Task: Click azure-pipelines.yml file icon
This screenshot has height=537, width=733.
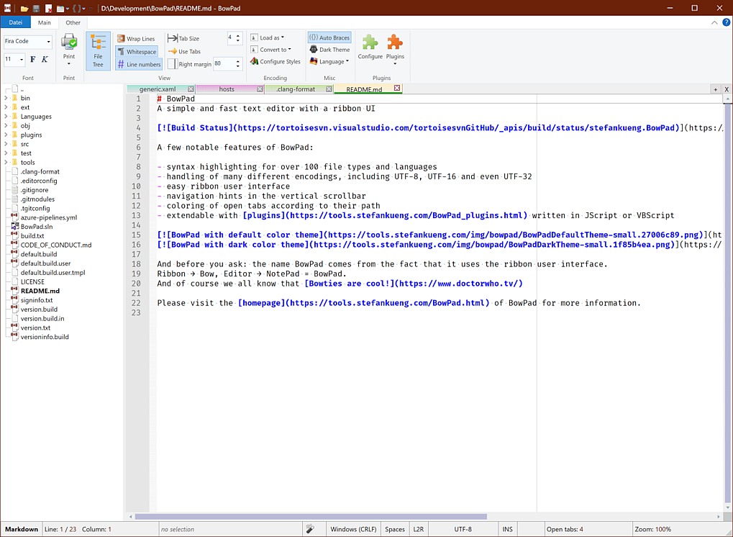Action: (15, 217)
